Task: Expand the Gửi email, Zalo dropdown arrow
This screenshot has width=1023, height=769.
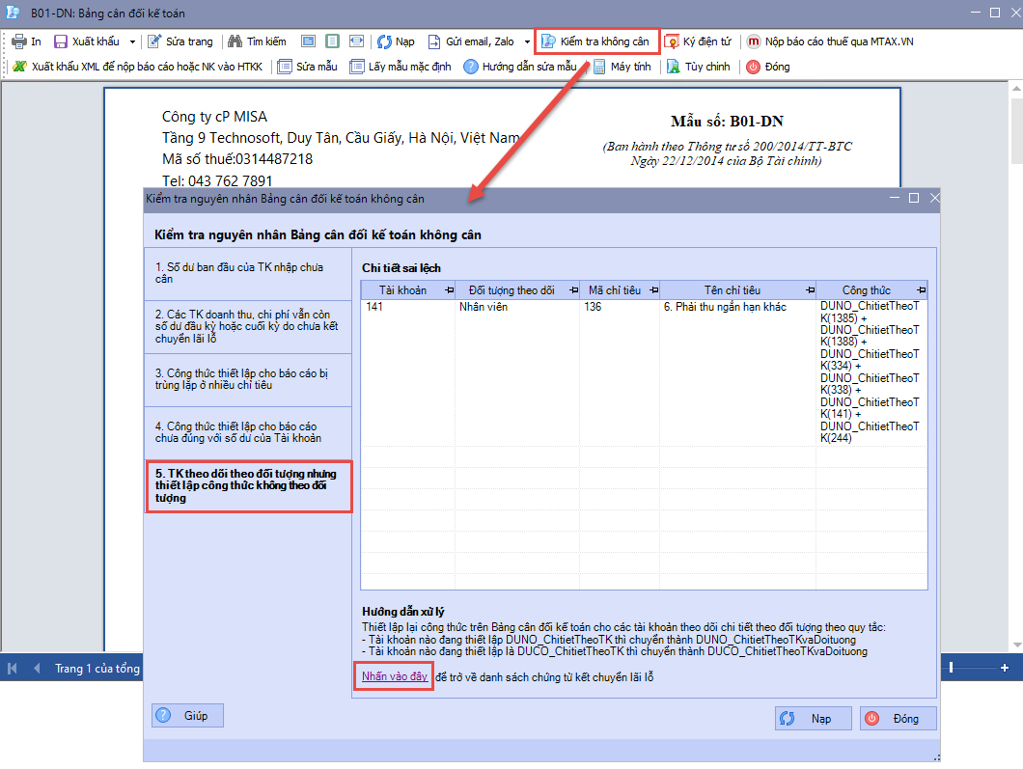Action: click(527, 41)
